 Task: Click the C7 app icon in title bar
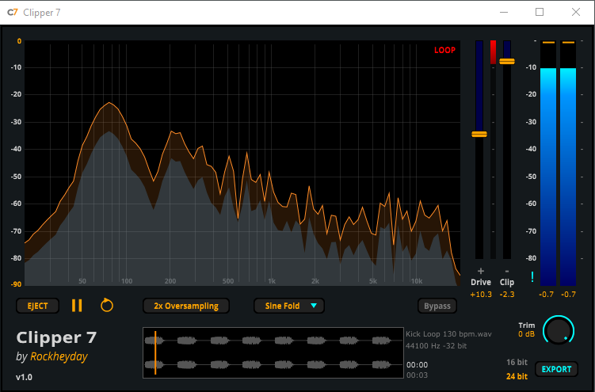[x=12, y=13]
